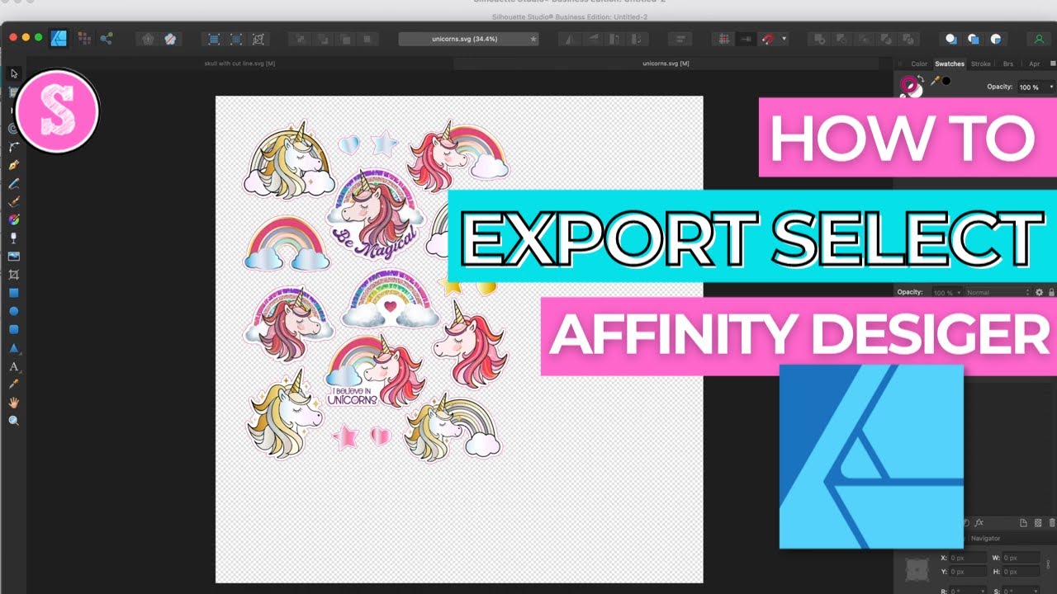
Task: Select the Artistic Text tool
Action: tap(14, 366)
